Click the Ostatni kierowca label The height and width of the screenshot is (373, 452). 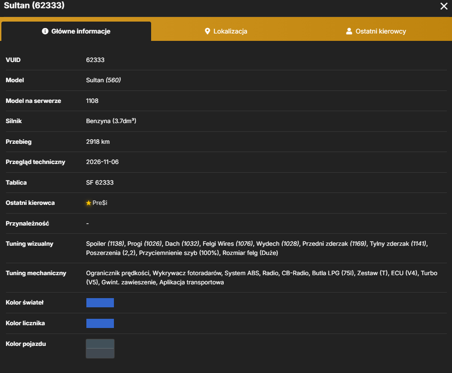click(x=30, y=203)
